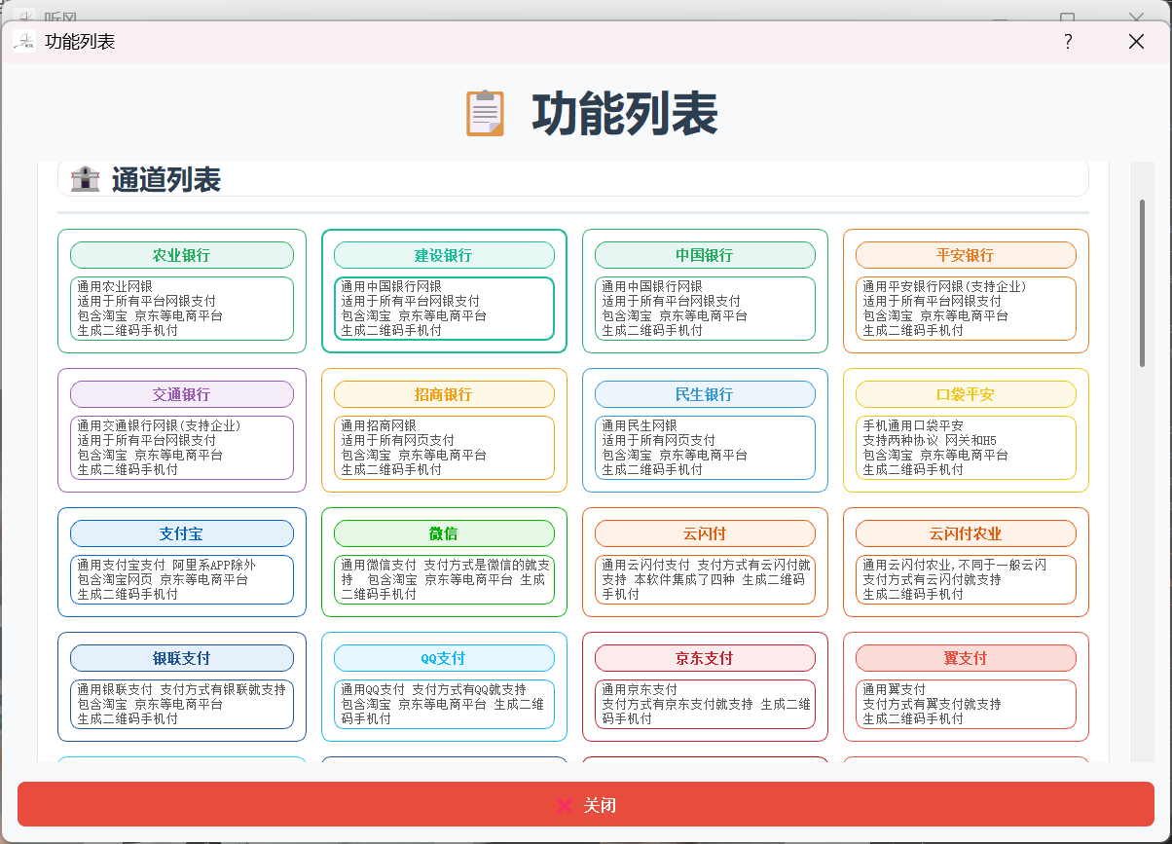The width and height of the screenshot is (1172, 844).
Task: Click the app logo icon in dialog titlebar
Action: tap(24, 41)
